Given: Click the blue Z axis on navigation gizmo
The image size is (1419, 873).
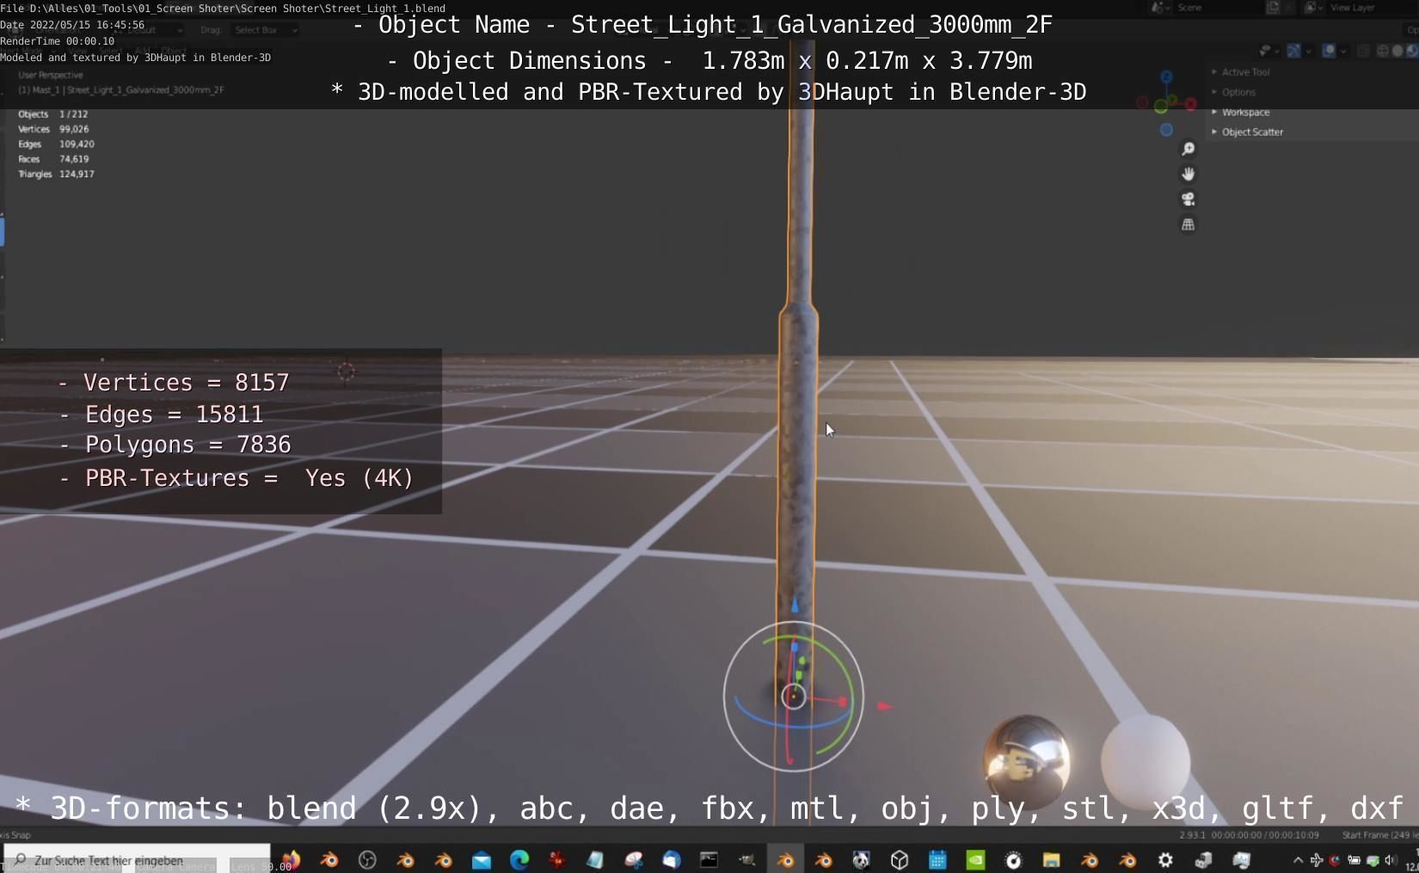Looking at the screenshot, I should [1166, 77].
